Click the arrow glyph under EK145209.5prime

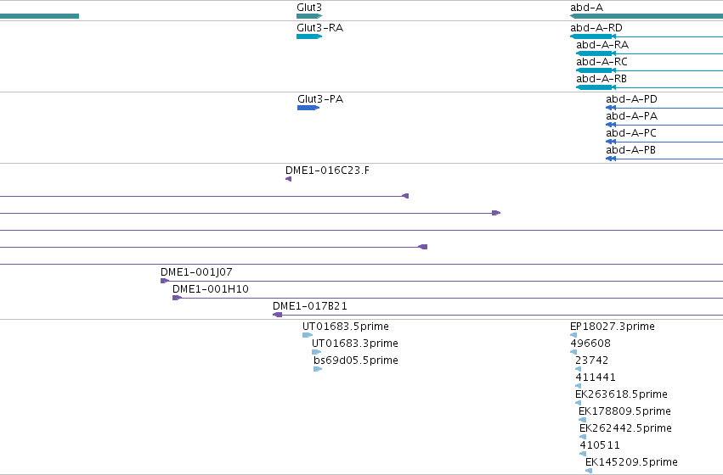[589, 471]
